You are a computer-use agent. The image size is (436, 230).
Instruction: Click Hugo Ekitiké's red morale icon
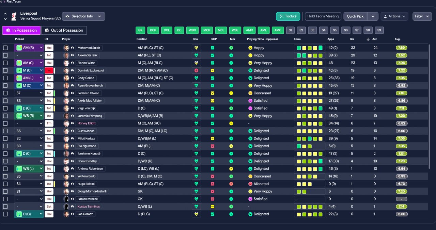point(231,184)
